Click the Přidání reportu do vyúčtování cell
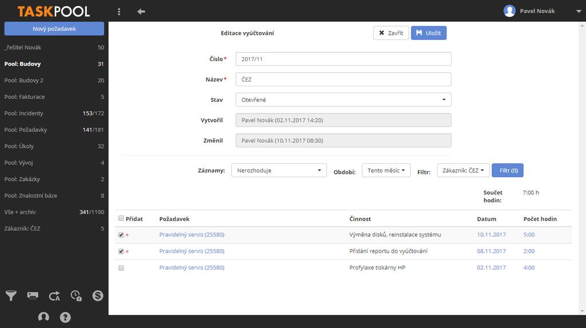The image size is (586, 328). point(389,251)
